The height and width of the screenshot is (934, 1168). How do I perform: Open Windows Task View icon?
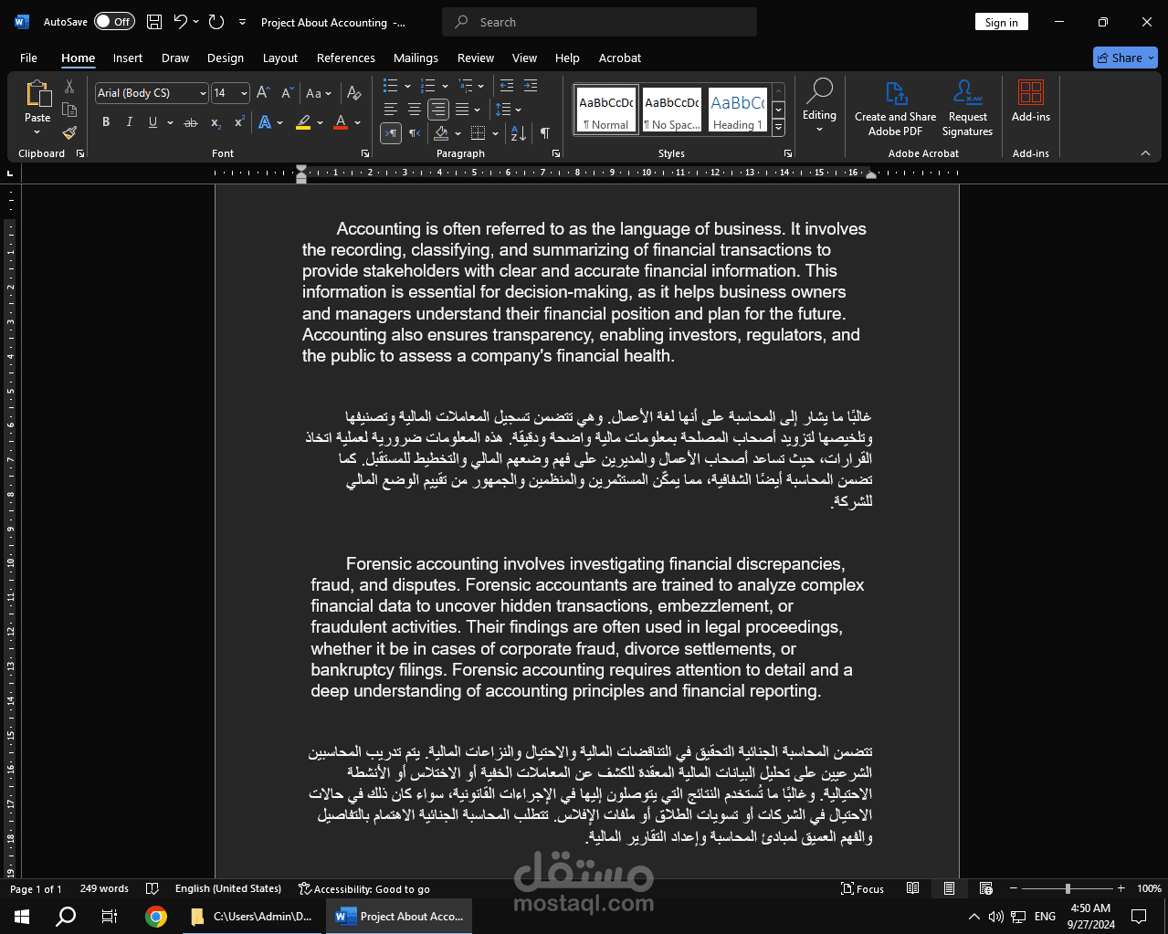(109, 916)
